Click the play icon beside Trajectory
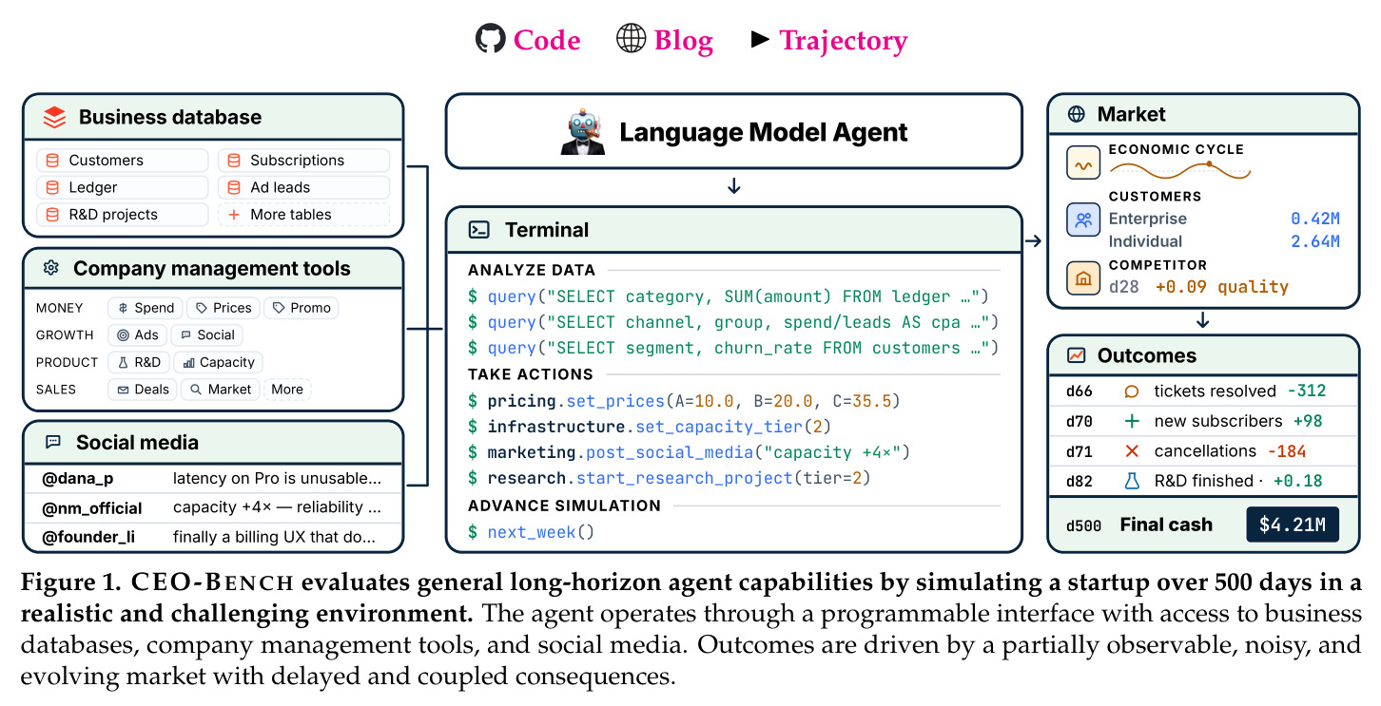Viewport: 1381px width, 706px height. click(x=759, y=39)
